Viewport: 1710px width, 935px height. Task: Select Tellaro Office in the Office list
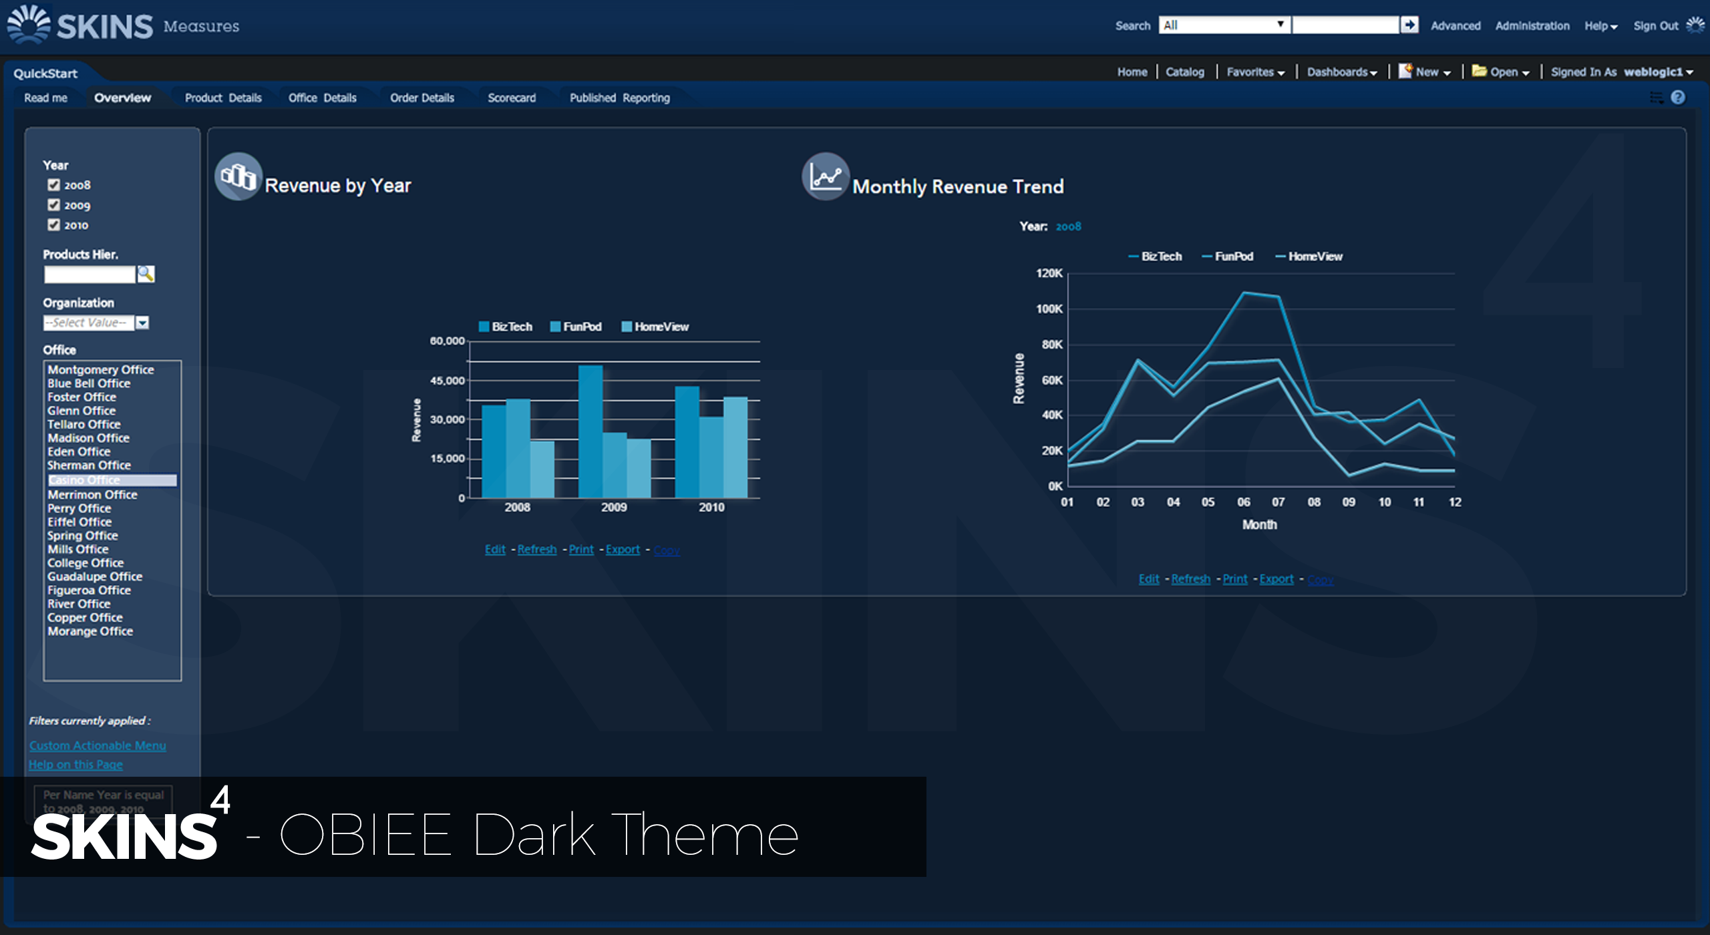(84, 424)
